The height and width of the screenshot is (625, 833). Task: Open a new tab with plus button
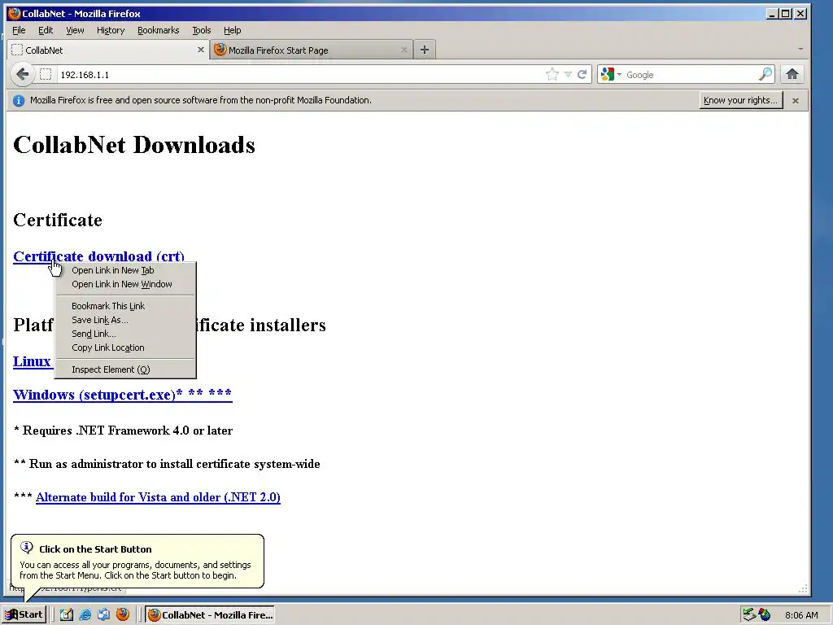424,50
